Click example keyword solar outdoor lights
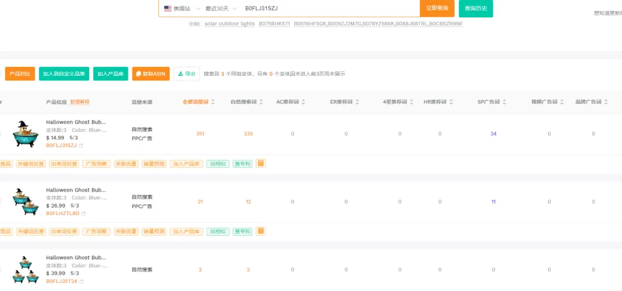The width and height of the screenshot is (622, 291). coord(230,24)
